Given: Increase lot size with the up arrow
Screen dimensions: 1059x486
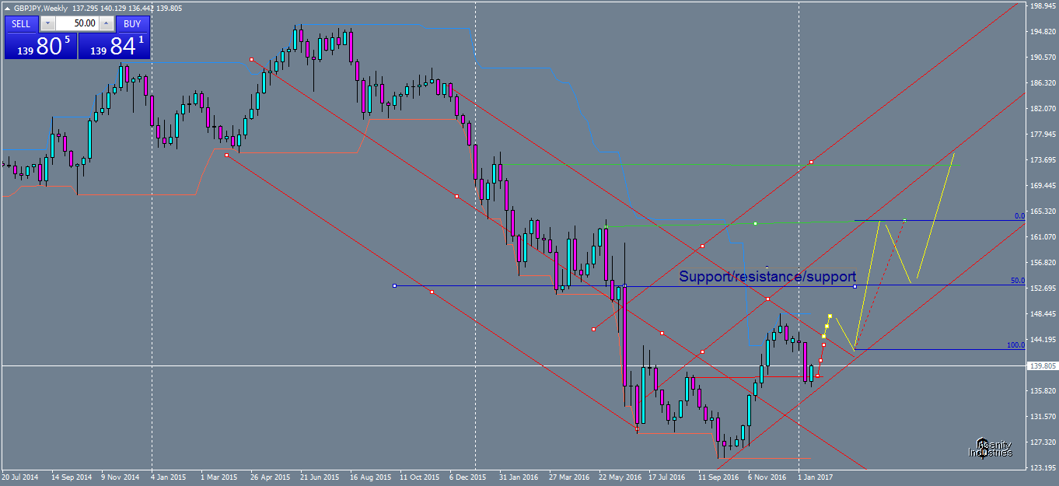Looking at the screenshot, I should [x=106, y=23].
